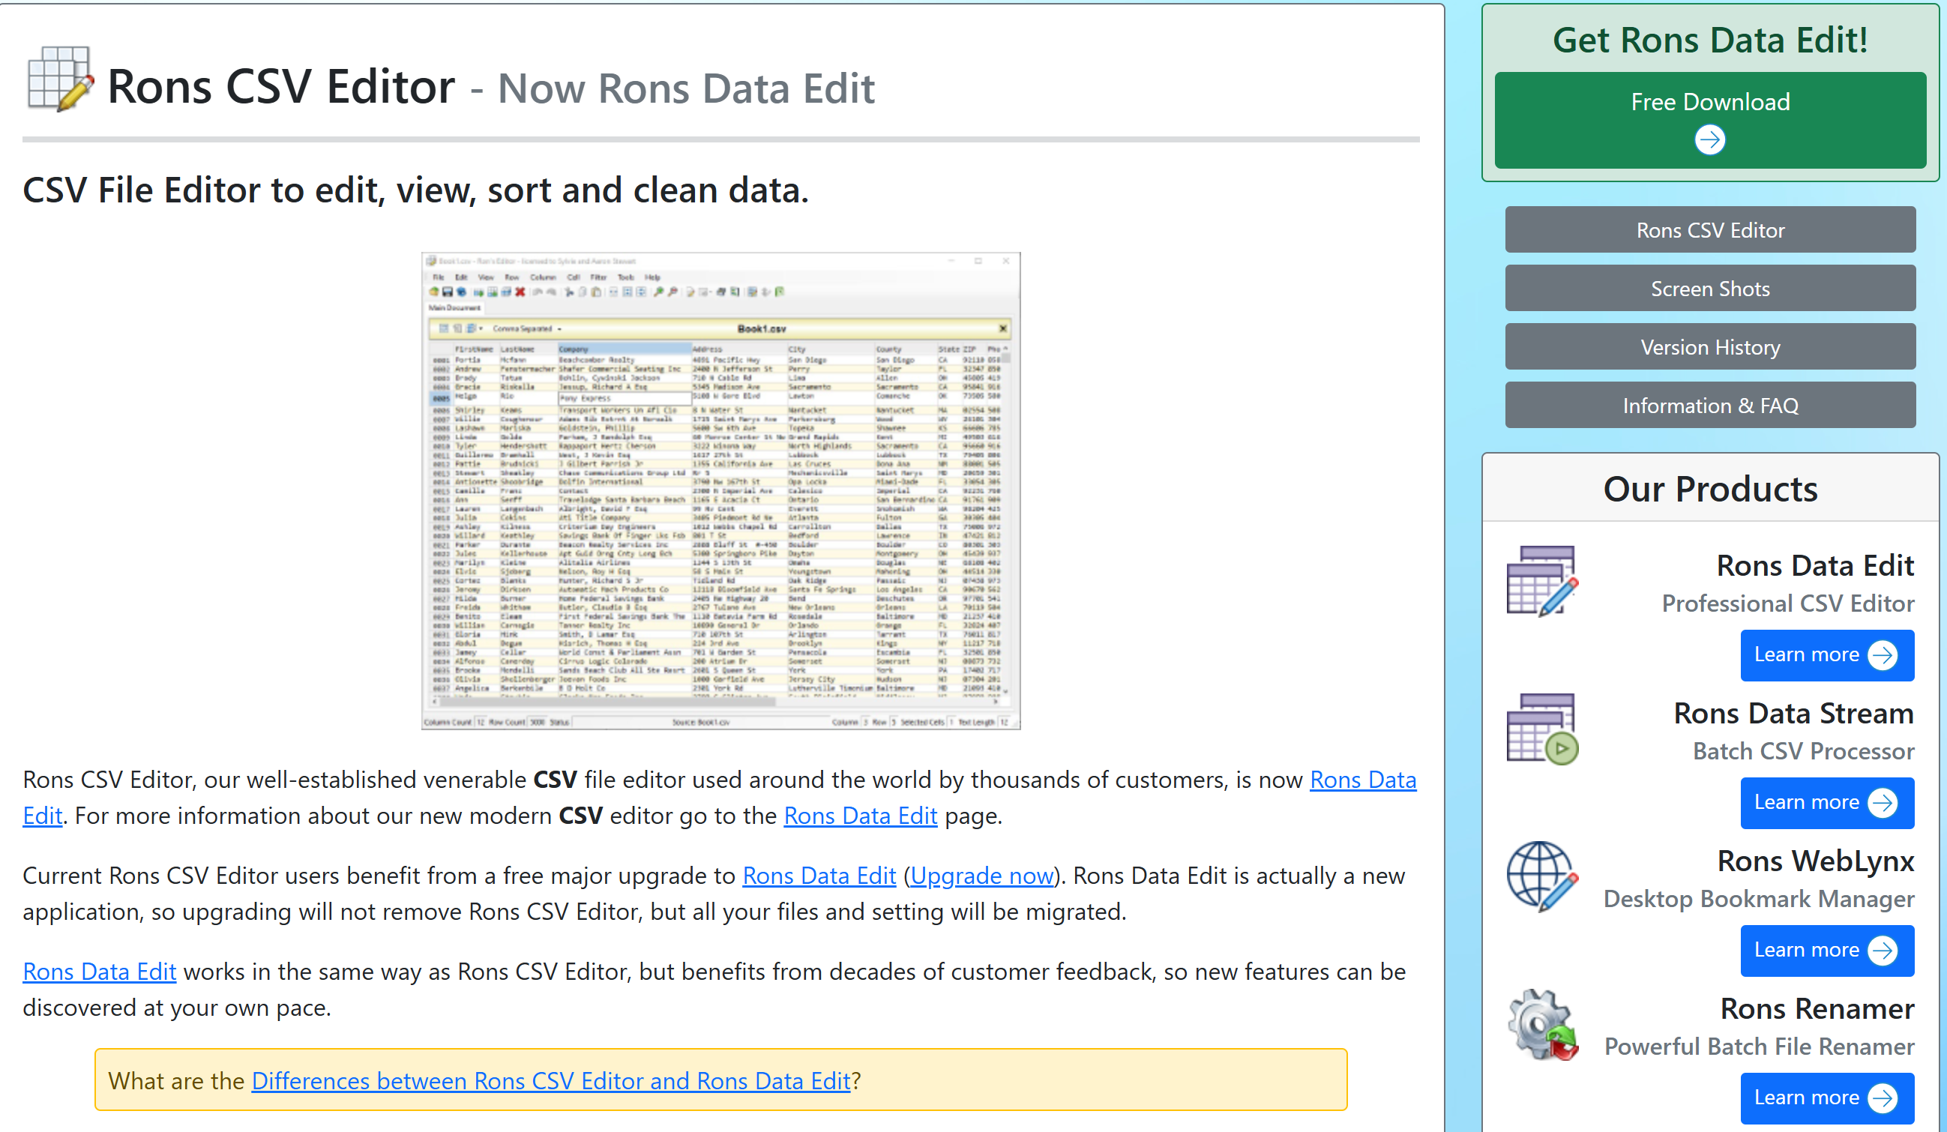The height and width of the screenshot is (1132, 1947).
Task: Click the CSV editor screenshot thumbnail
Action: [x=720, y=491]
